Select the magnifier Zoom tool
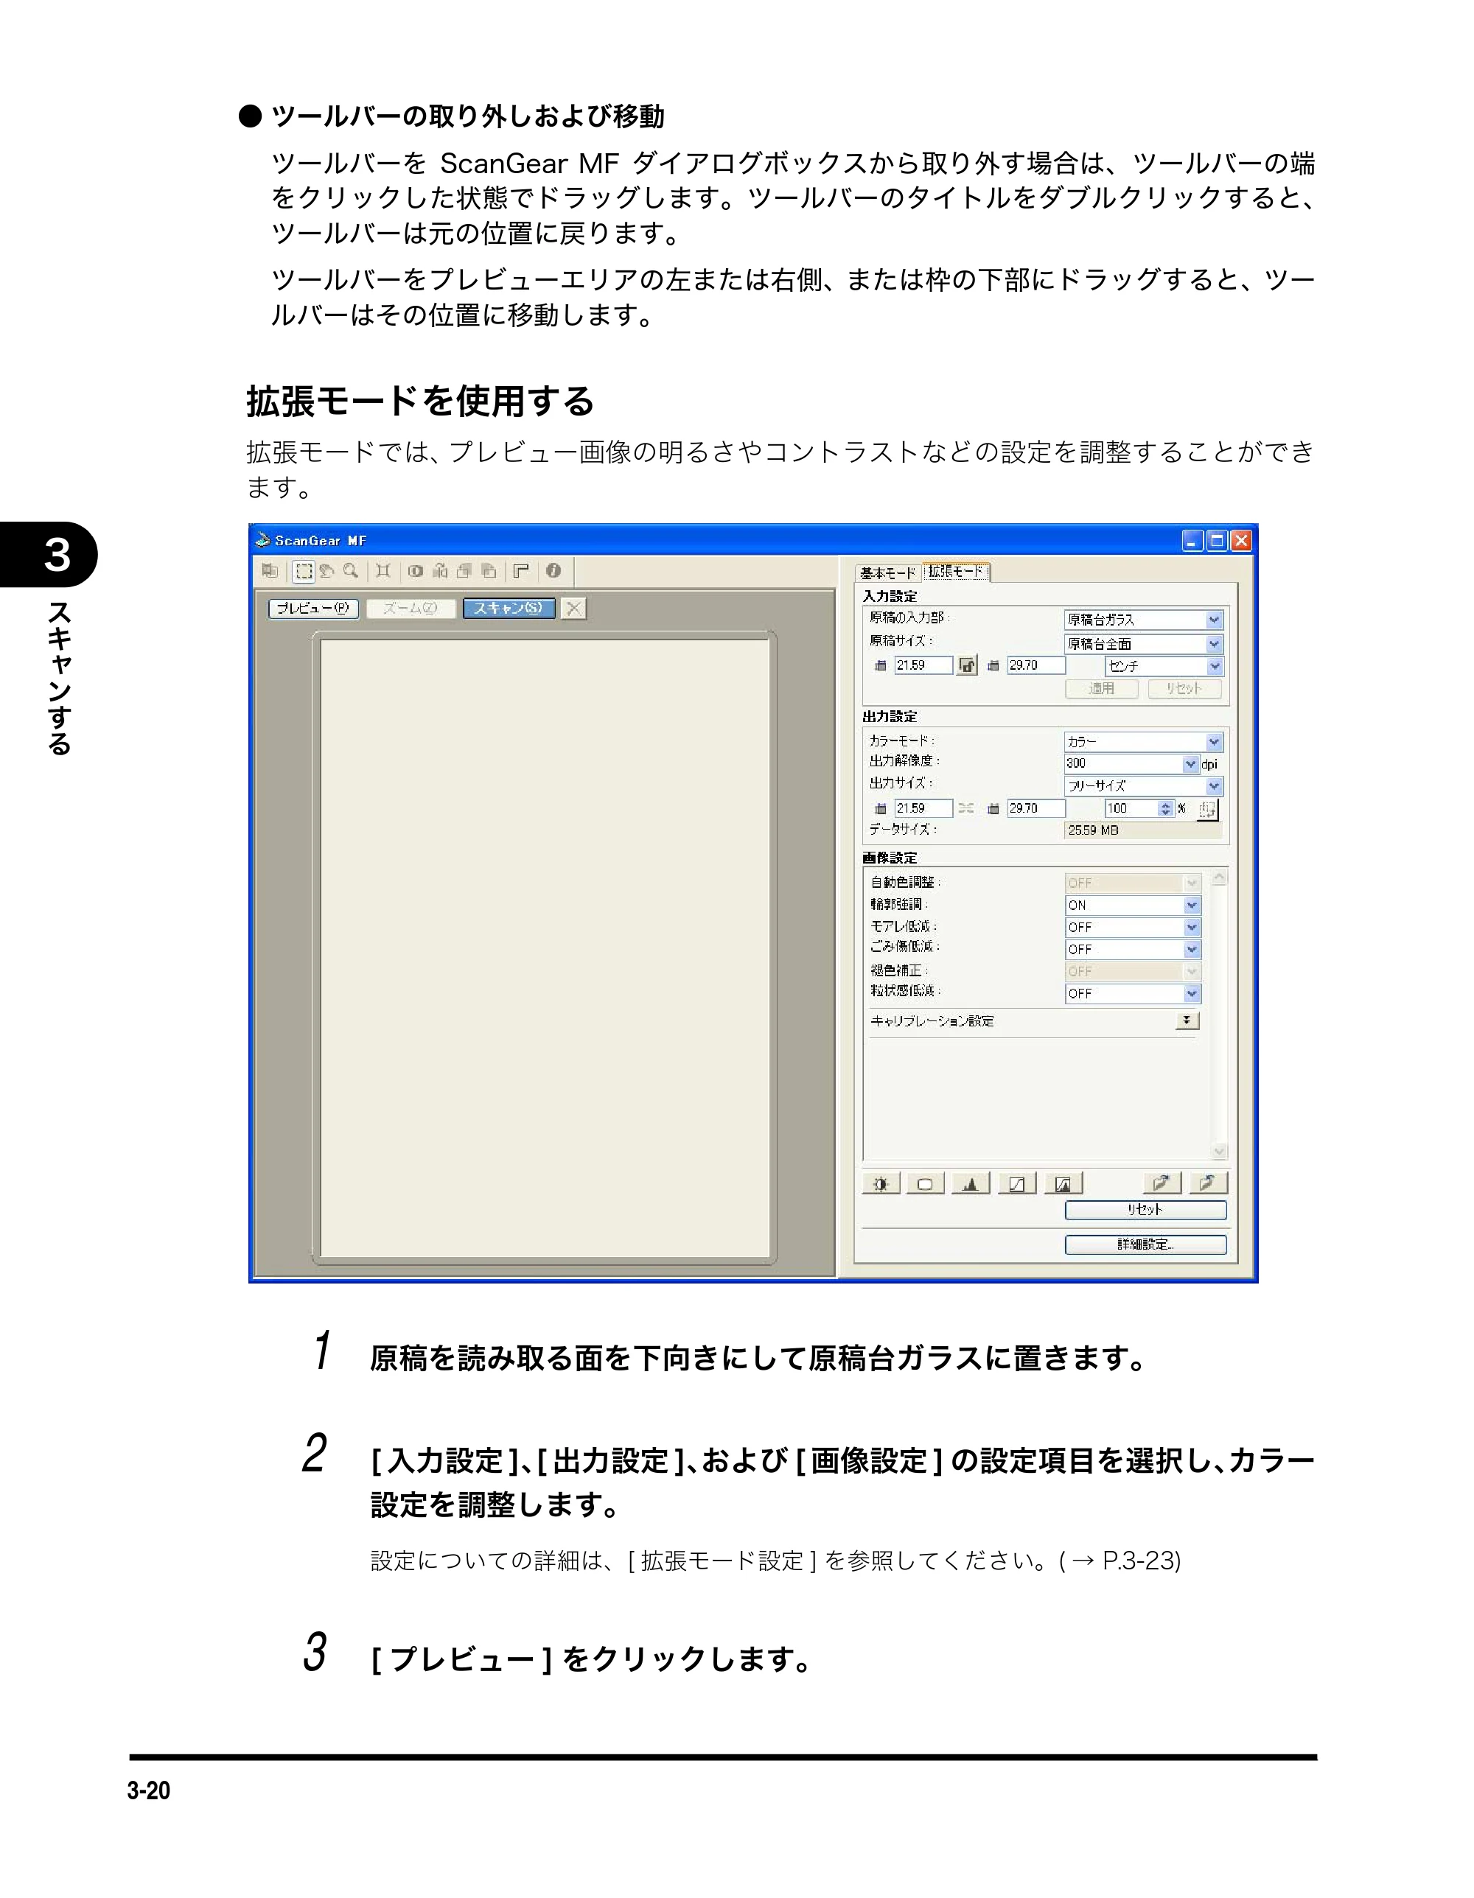The width and height of the screenshot is (1474, 1898). coord(350,572)
